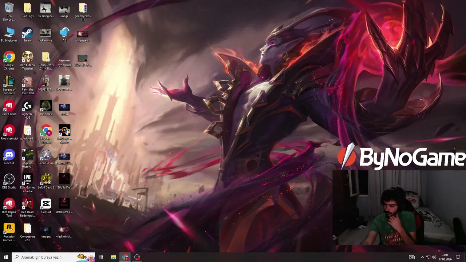Launch Left 4 Dead 2 shortcut
This screenshot has height=262, width=466.
click(46, 179)
